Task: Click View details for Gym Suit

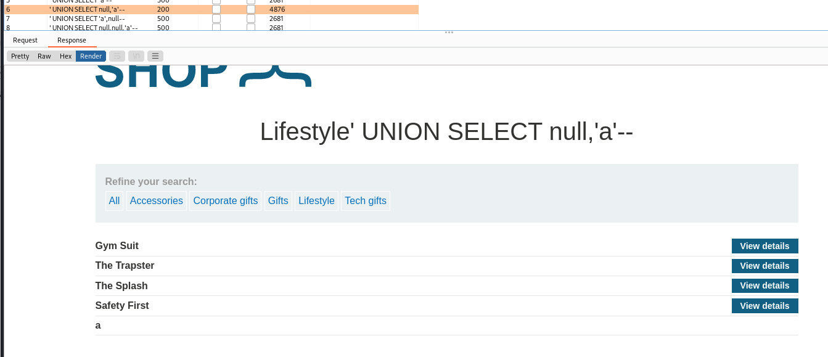Action: 764,246
